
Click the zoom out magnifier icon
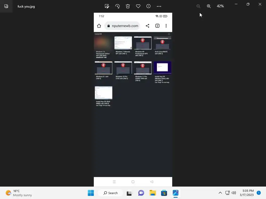click(x=198, y=6)
